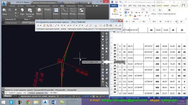Click command line customize wrench icon
This screenshot has width=188, height=105.
coord(3,93)
